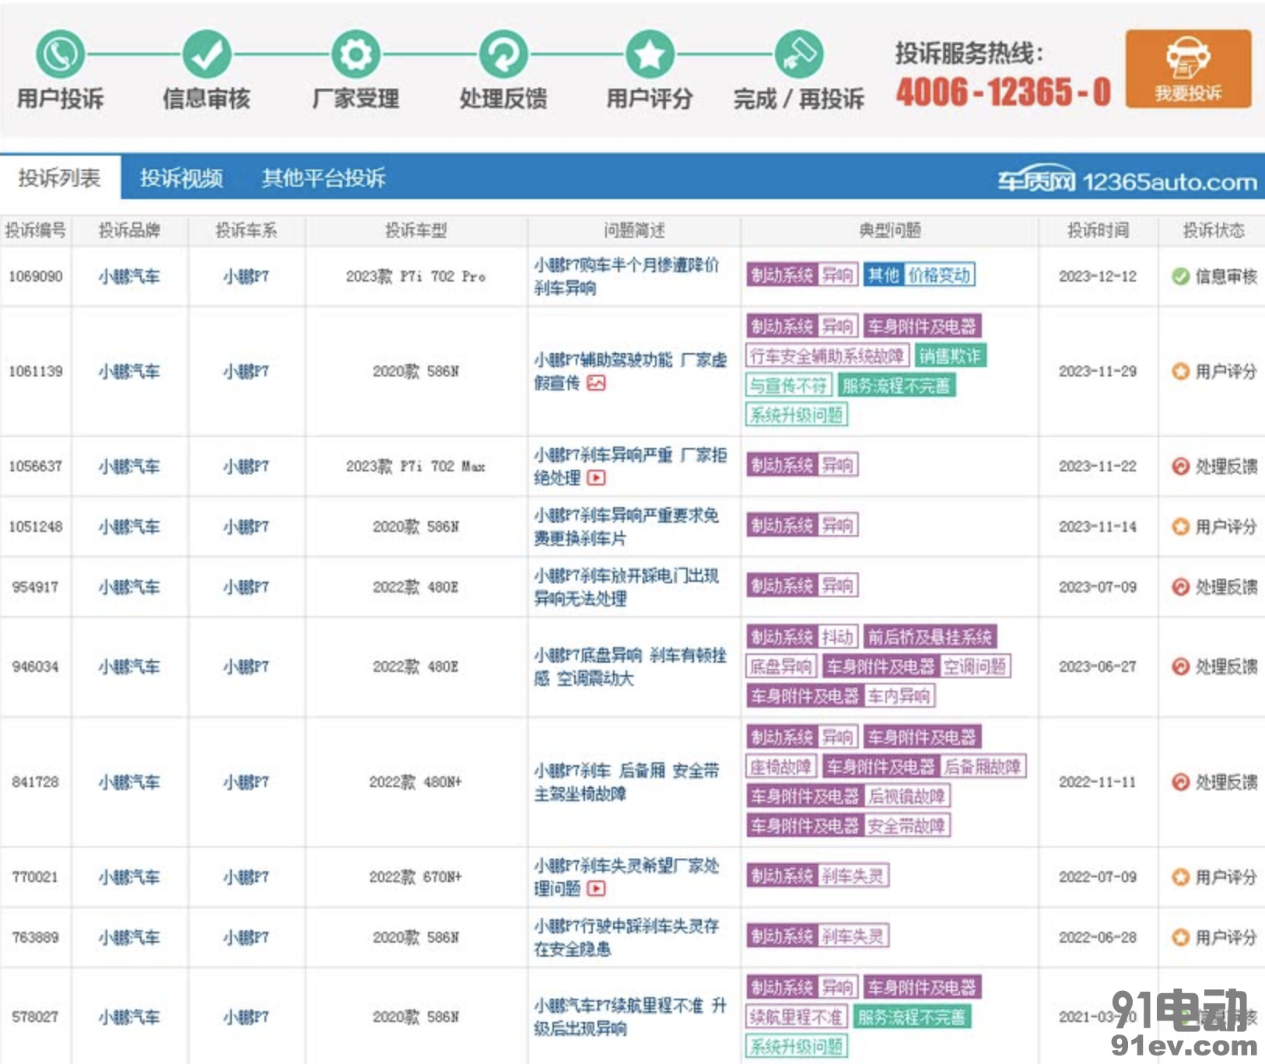1265x1064 pixels.
Task: Click 用户评分 status icon in row 1061139
Action: click(x=1181, y=371)
